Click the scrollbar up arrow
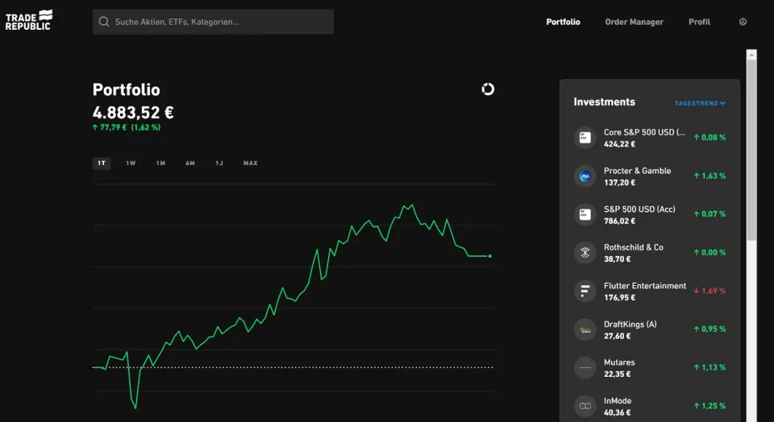The width and height of the screenshot is (774, 422). pyautogui.click(x=751, y=54)
